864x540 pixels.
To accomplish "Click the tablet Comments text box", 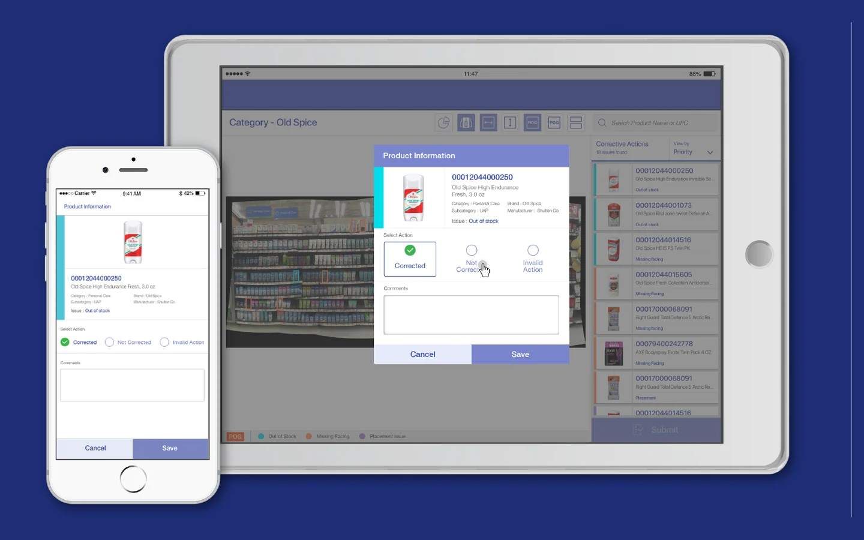I will pyautogui.click(x=471, y=314).
